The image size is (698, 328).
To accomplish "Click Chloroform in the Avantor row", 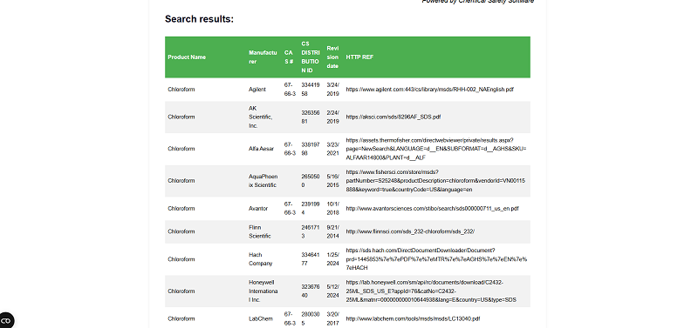I will [181, 209].
